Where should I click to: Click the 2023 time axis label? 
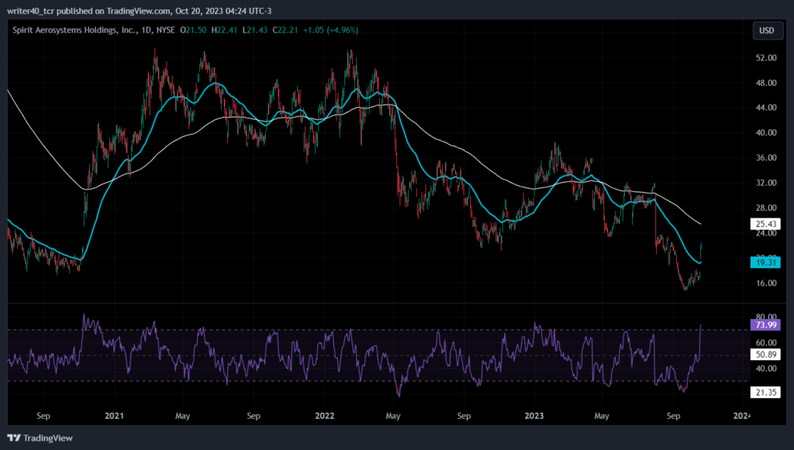pos(534,416)
